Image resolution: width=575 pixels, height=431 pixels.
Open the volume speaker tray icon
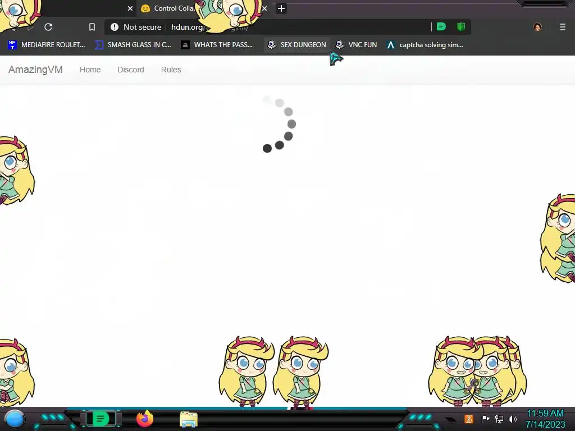(513, 419)
